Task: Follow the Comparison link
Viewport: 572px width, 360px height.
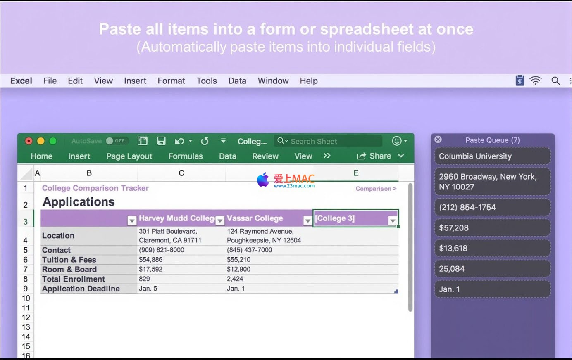Action: [x=376, y=189]
